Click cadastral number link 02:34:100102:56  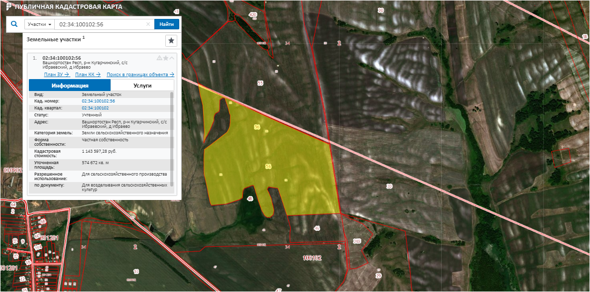[x=98, y=101]
